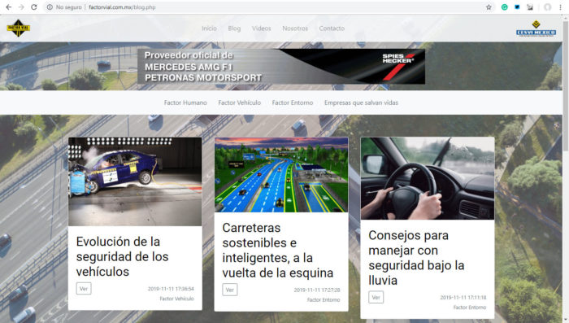Viewport: 569px width, 323px height.
Task: Open Chrome three-dot menu
Action: coord(560,7)
